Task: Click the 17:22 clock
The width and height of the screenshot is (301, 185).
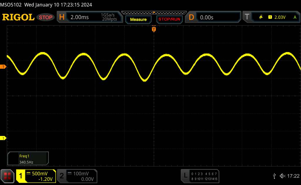Action: click(x=293, y=176)
